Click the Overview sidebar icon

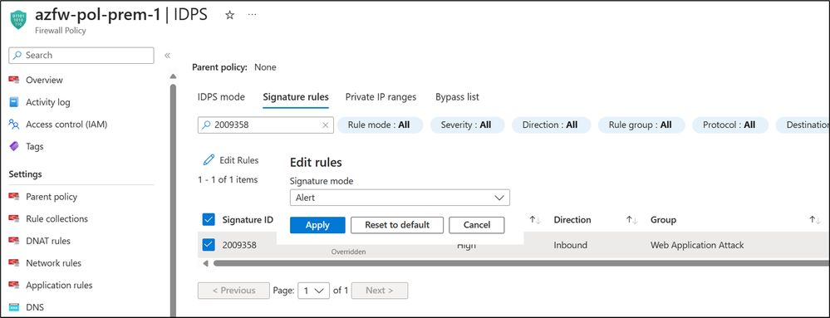point(14,80)
